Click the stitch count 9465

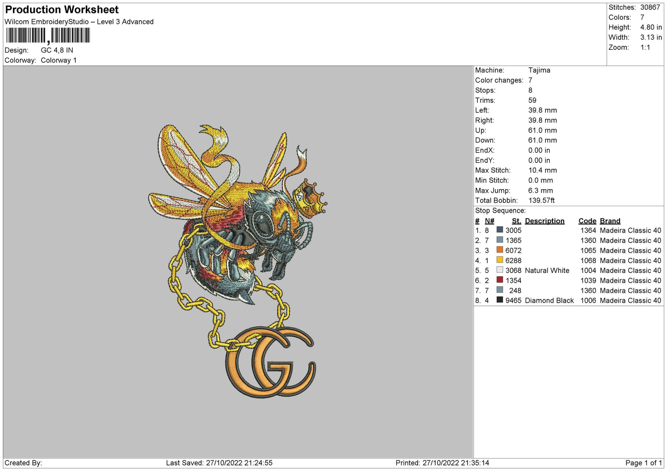(513, 301)
